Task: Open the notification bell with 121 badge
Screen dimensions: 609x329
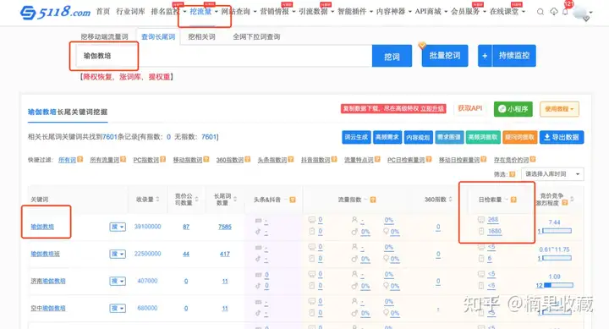Action: 566,11
